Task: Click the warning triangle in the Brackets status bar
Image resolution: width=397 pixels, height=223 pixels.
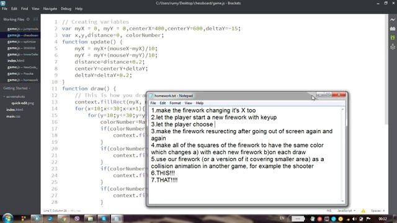Action: (363, 211)
